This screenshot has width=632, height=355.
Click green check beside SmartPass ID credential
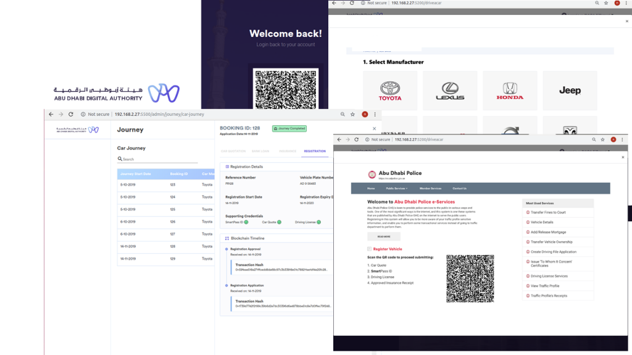click(246, 222)
